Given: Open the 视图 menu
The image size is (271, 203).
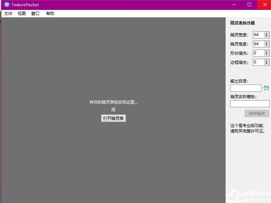Looking at the screenshot, I should [x=22, y=14].
